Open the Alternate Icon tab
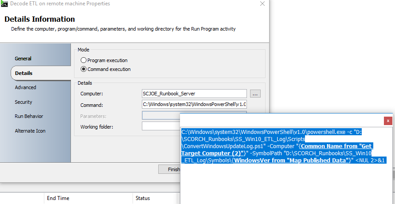The height and width of the screenshot is (204, 395). pyautogui.click(x=30, y=131)
